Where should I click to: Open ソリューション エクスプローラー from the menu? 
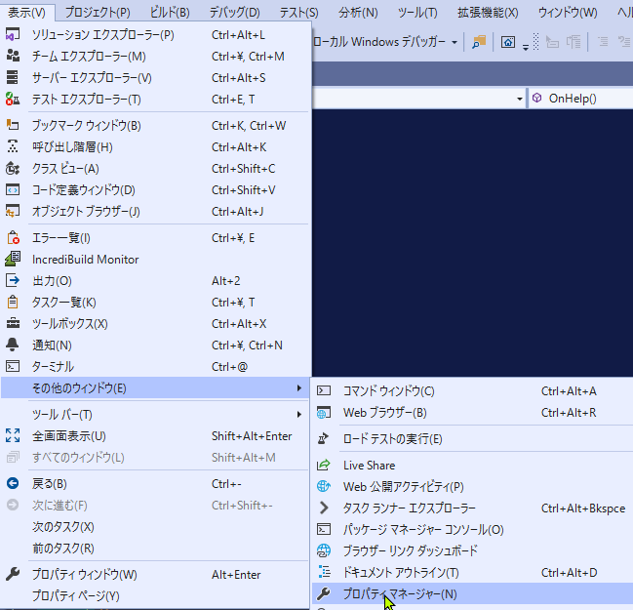click(x=156, y=35)
